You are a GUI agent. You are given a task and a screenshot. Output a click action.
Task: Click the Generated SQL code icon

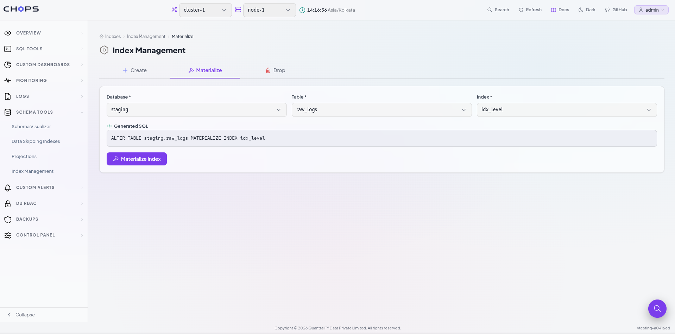click(x=109, y=126)
